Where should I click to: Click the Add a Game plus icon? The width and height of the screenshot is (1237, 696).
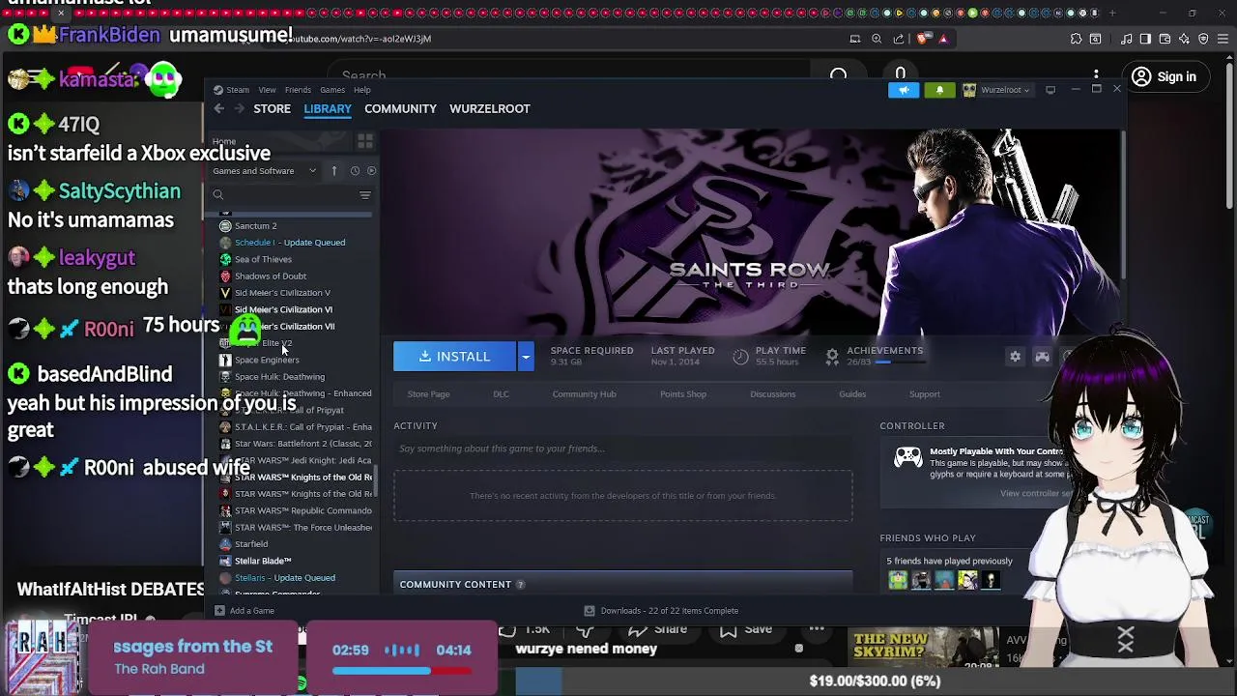pyautogui.click(x=219, y=611)
